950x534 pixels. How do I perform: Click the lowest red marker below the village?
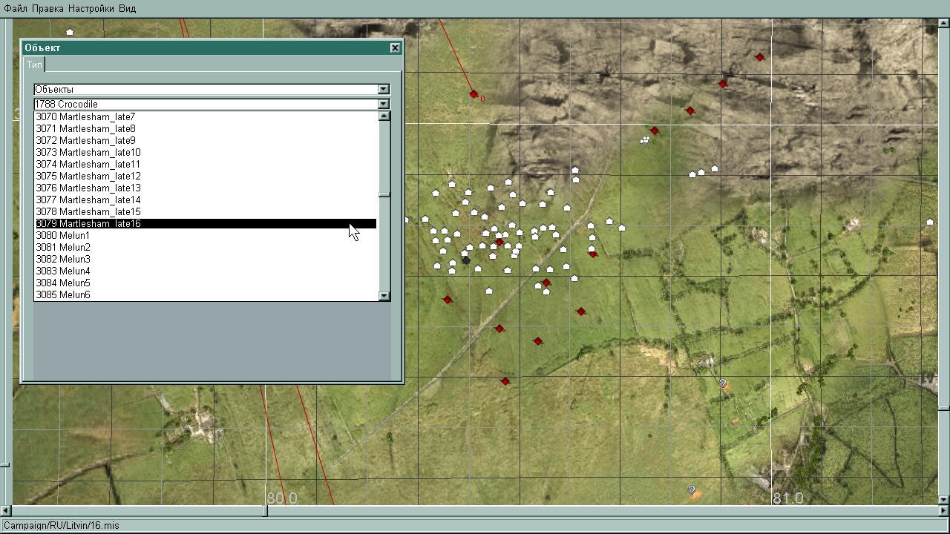[x=505, y=381]
